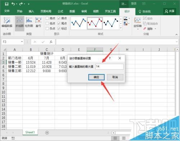
Task: Click the Sign in link in title bar
Action: (x=134, y=4)
